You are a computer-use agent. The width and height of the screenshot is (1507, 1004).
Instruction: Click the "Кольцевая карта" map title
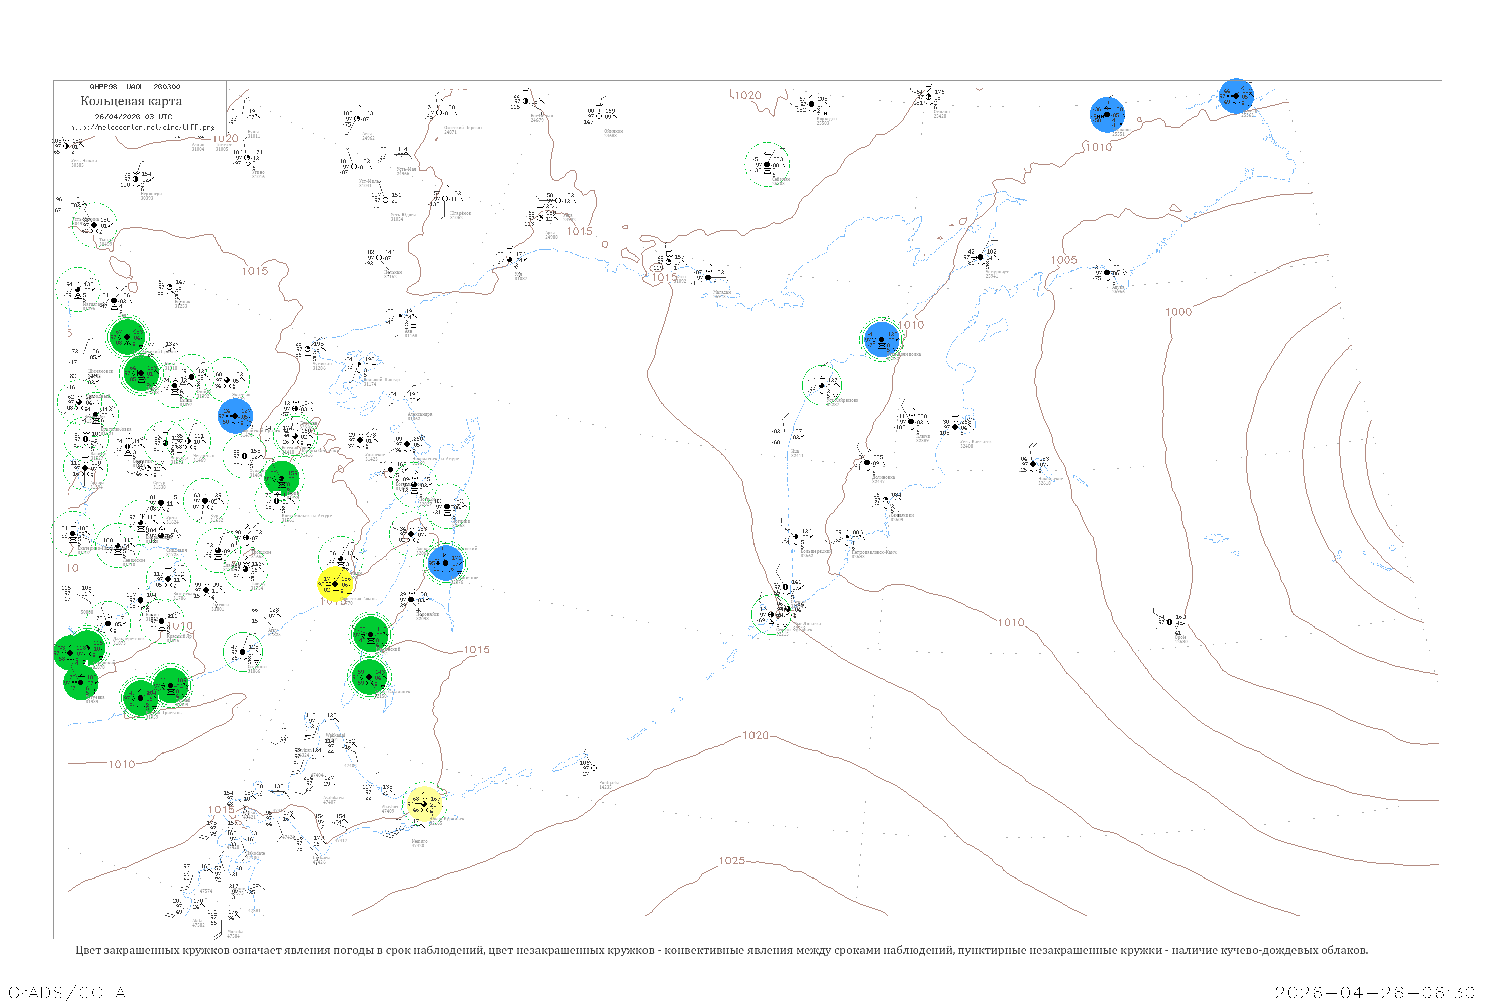click(131, 101)
